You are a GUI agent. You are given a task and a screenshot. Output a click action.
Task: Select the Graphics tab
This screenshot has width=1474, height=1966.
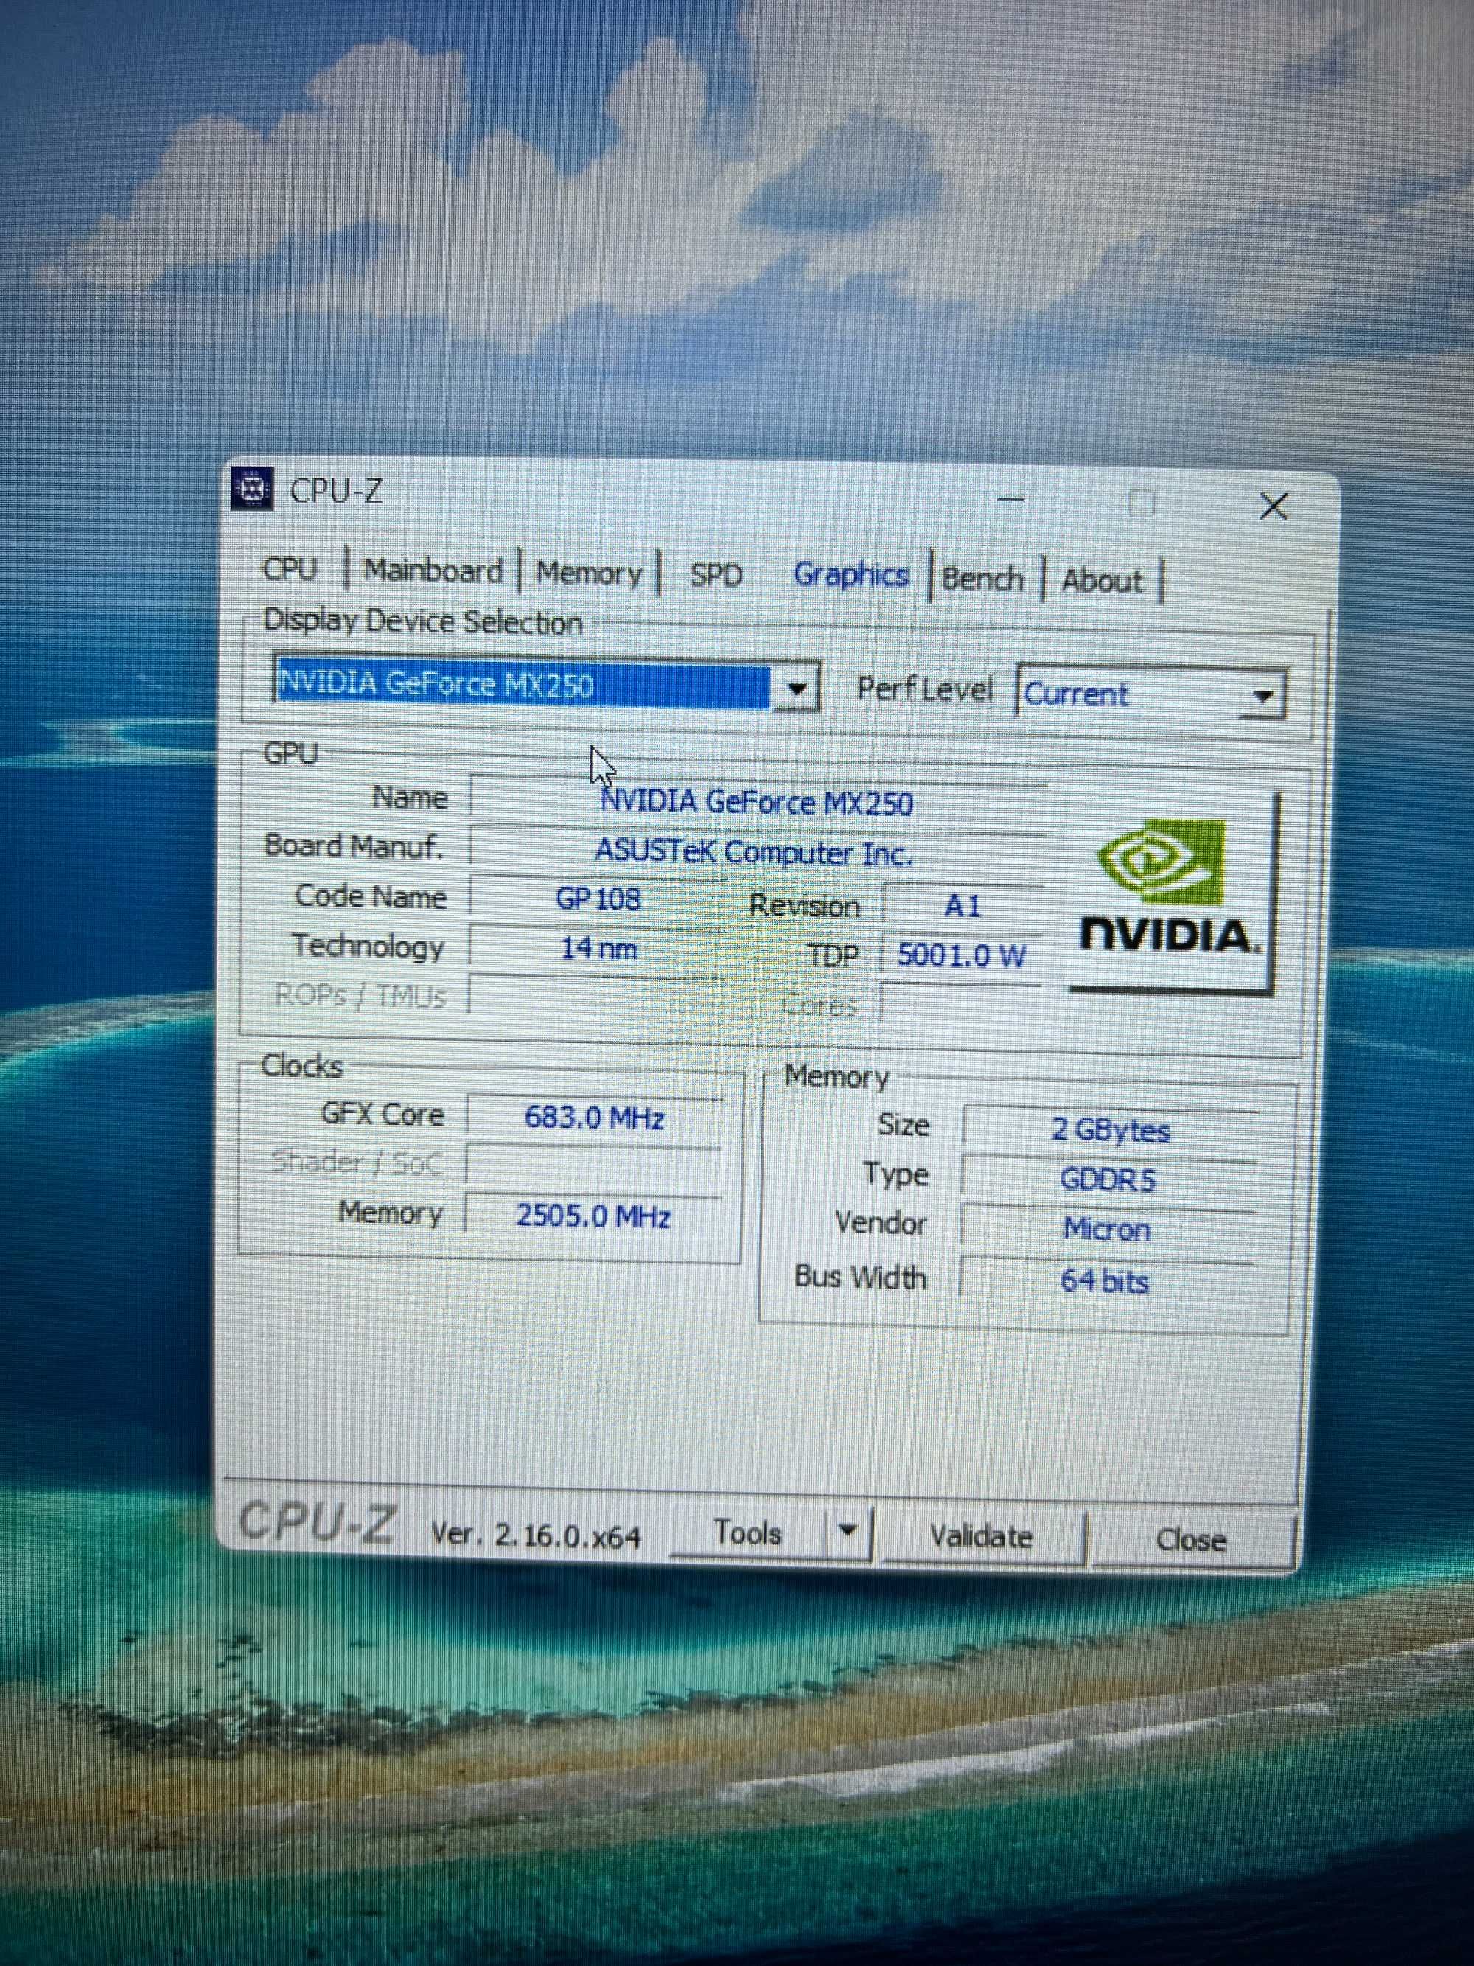(850, 575)
